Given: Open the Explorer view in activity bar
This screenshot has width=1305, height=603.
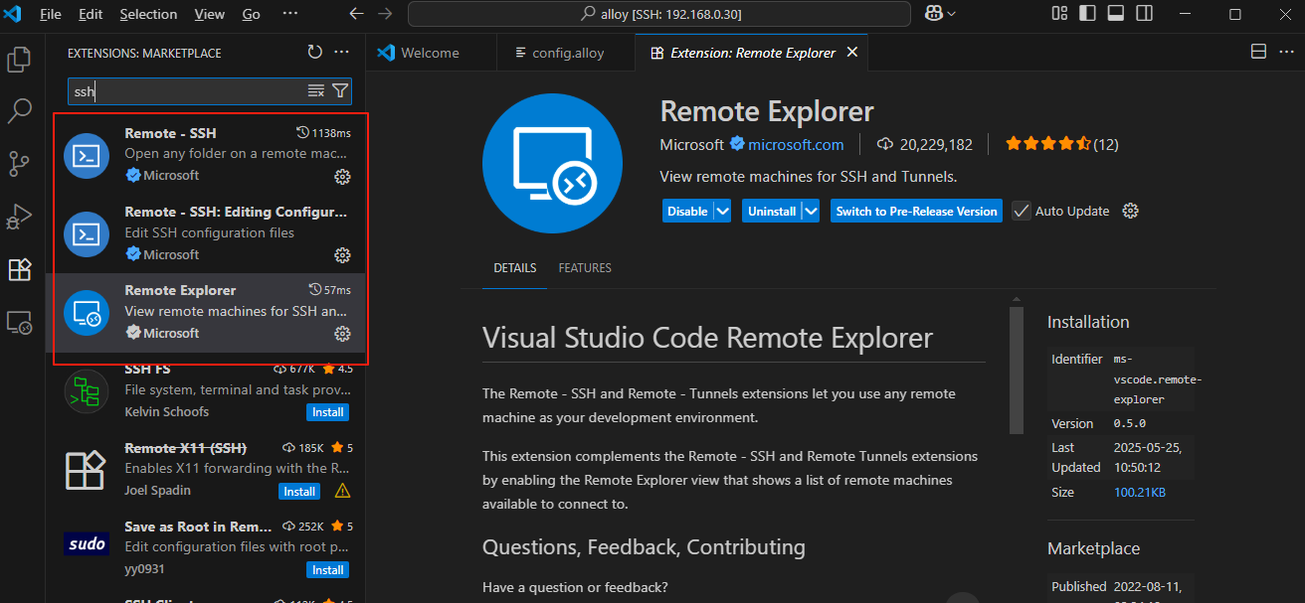Looking at the screenshot, I should click(19, 60).
